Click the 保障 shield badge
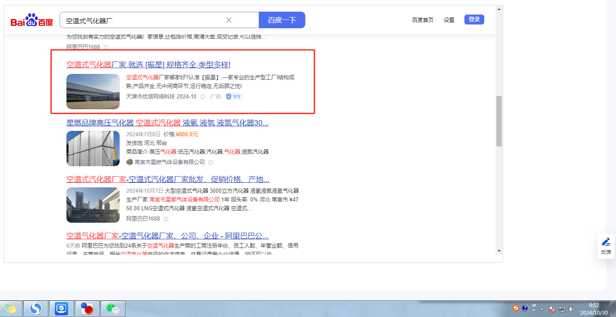 (x=235, y=96)
